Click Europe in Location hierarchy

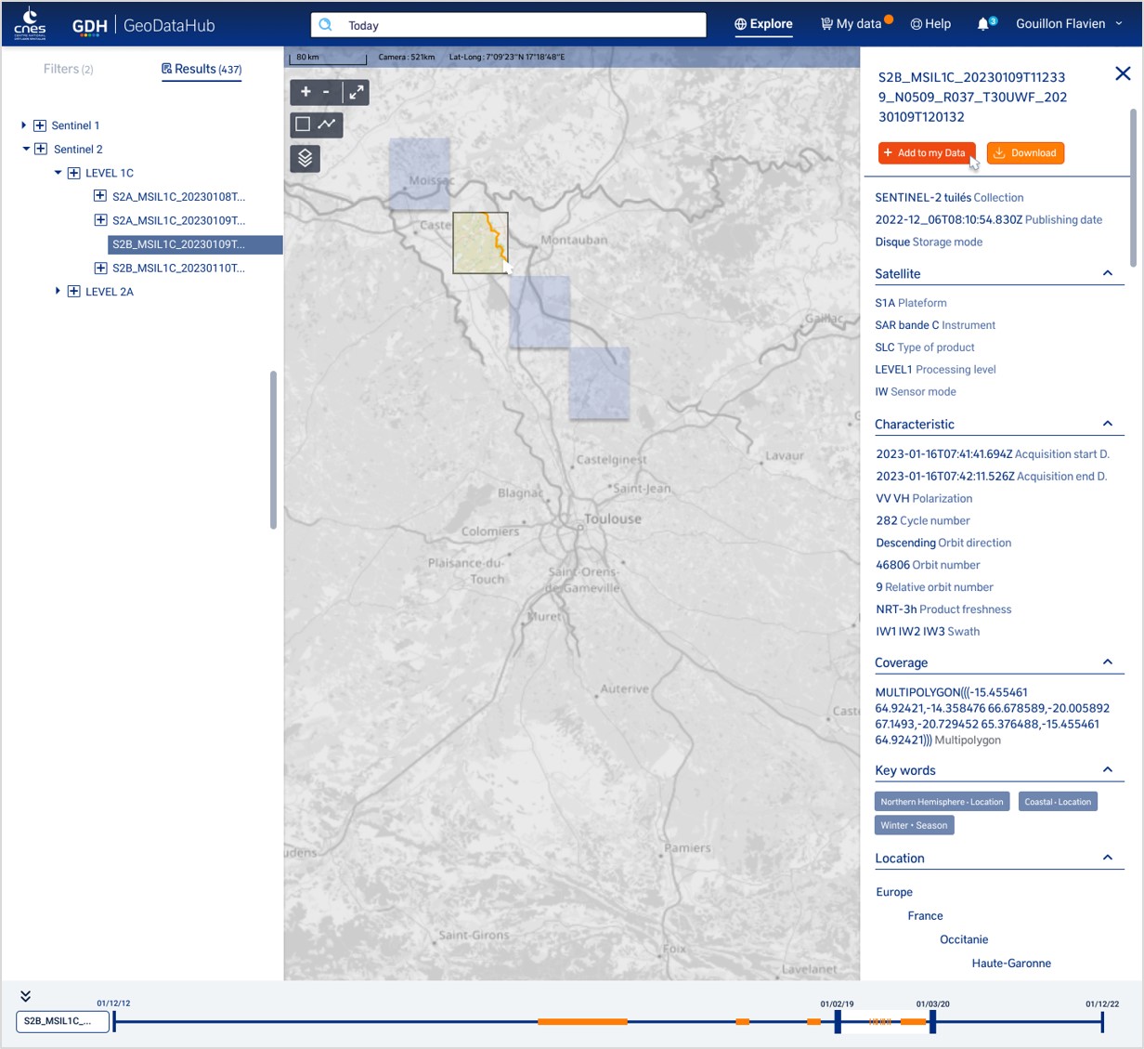click(894, 892)
